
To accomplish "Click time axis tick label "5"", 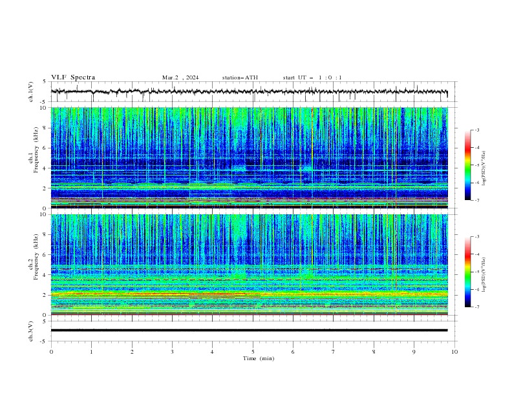I will point(253,352).
